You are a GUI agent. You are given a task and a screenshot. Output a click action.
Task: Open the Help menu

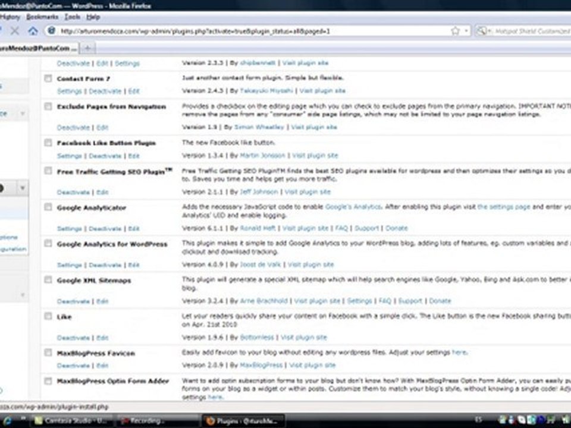[93, 17]
